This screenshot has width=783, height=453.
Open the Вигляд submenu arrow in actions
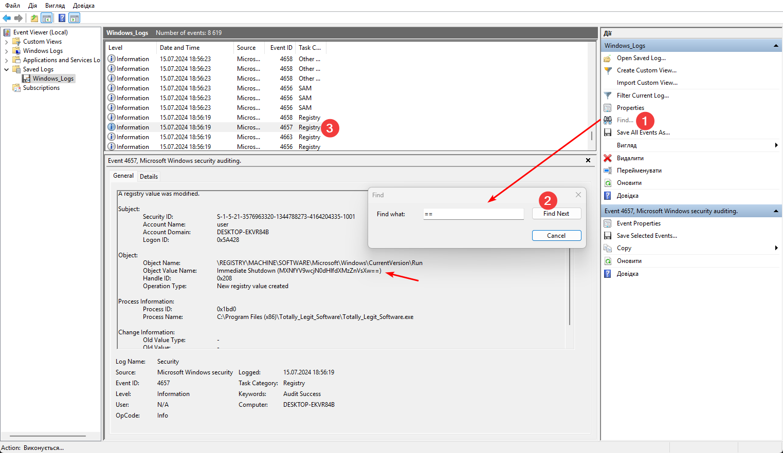pyautogui.click(x=776, y=145)
